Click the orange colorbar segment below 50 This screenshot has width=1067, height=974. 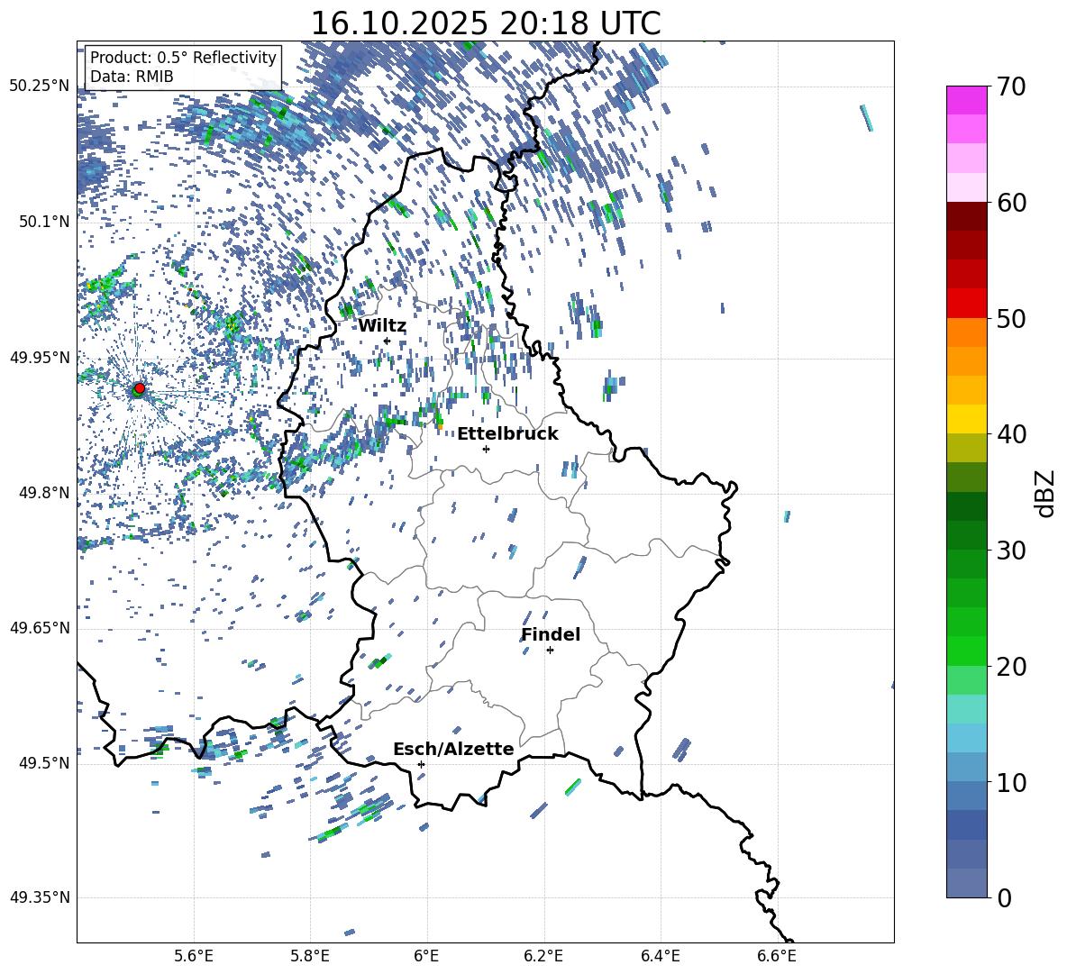[966, 332]
